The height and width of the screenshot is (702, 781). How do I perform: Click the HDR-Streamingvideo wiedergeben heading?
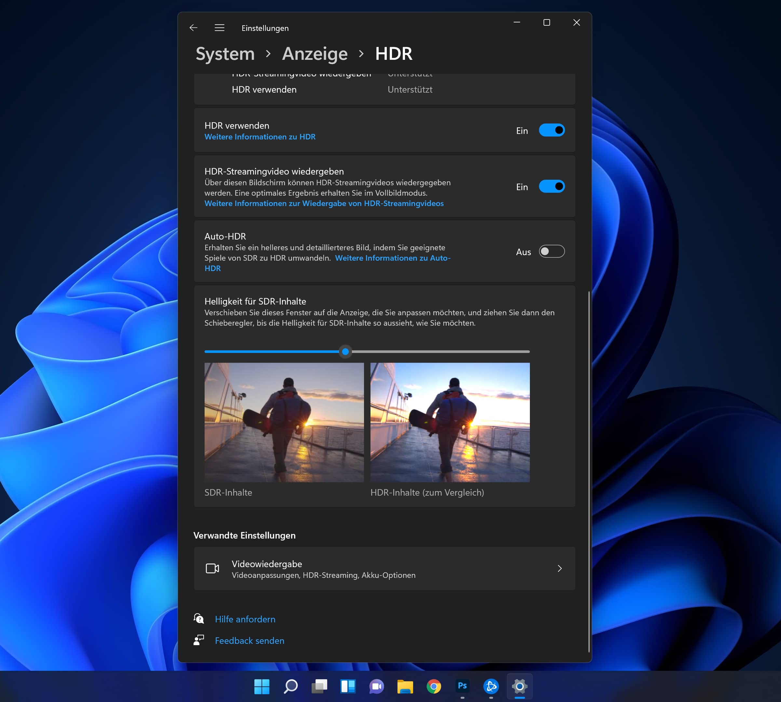[274, 171]
